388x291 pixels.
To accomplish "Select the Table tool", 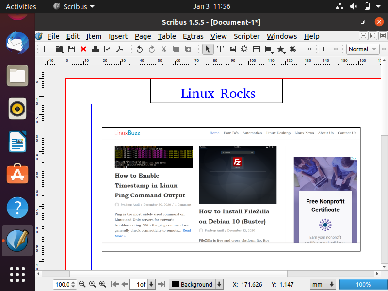I will pos(257,49).
